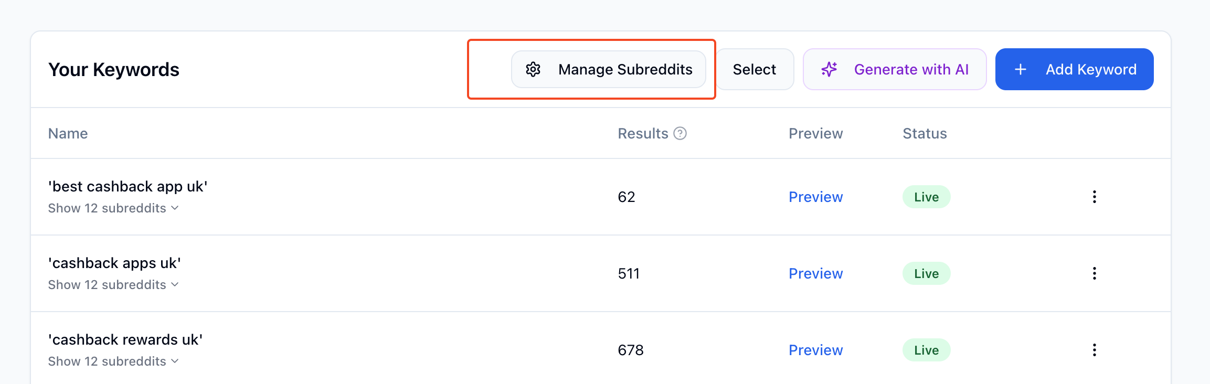This screenshot has height=384, width=1210.
Task: Open three-dot menu for 'cashback apps uk'
Action: coord(1095,273)
